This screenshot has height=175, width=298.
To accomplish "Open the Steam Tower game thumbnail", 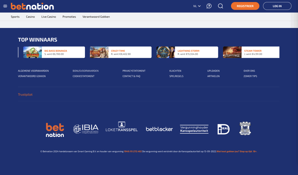I will 232,52.
